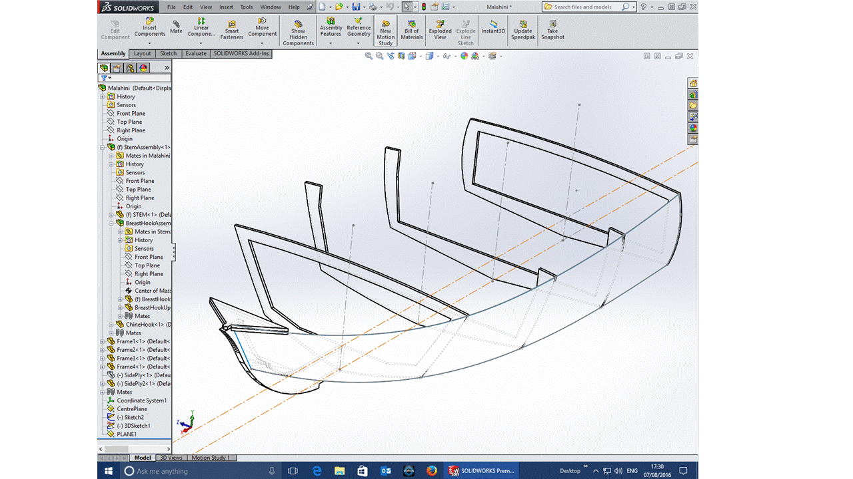Screen dimensions: 853x479
Task: Open Reference Geometry tool
Action: (359, 27)
